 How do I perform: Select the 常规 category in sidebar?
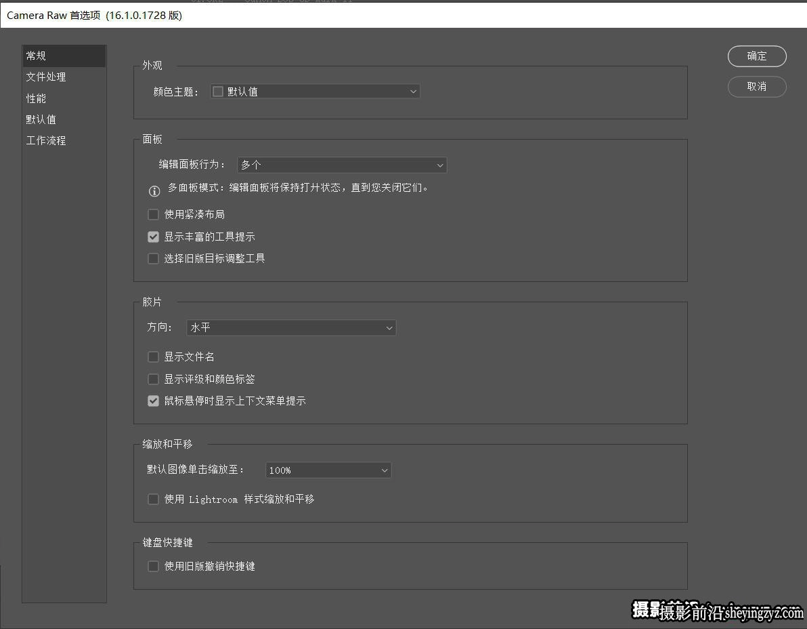pos(64,56)
